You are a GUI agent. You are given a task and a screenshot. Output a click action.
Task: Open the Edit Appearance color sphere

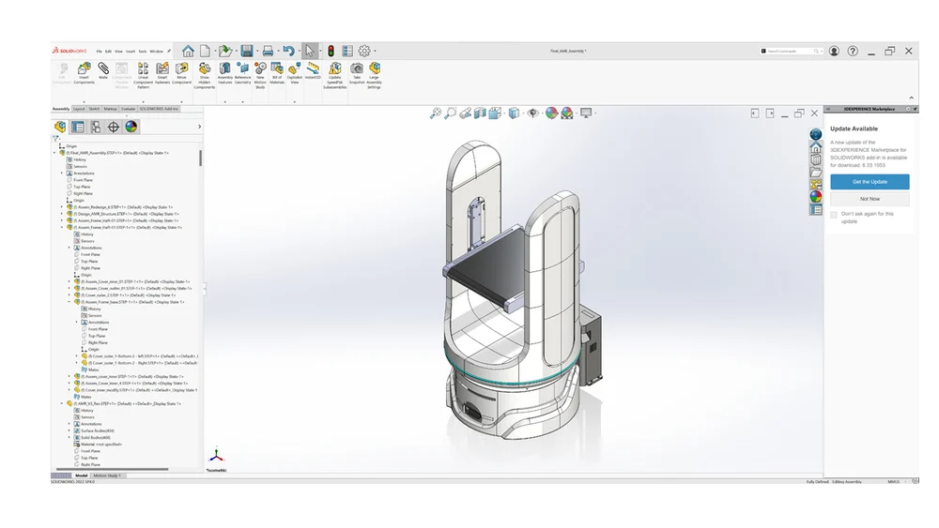(x=551, y=113)
